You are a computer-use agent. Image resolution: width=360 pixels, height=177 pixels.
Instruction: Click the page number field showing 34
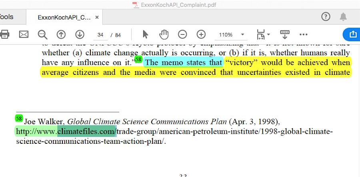[100, 35]
